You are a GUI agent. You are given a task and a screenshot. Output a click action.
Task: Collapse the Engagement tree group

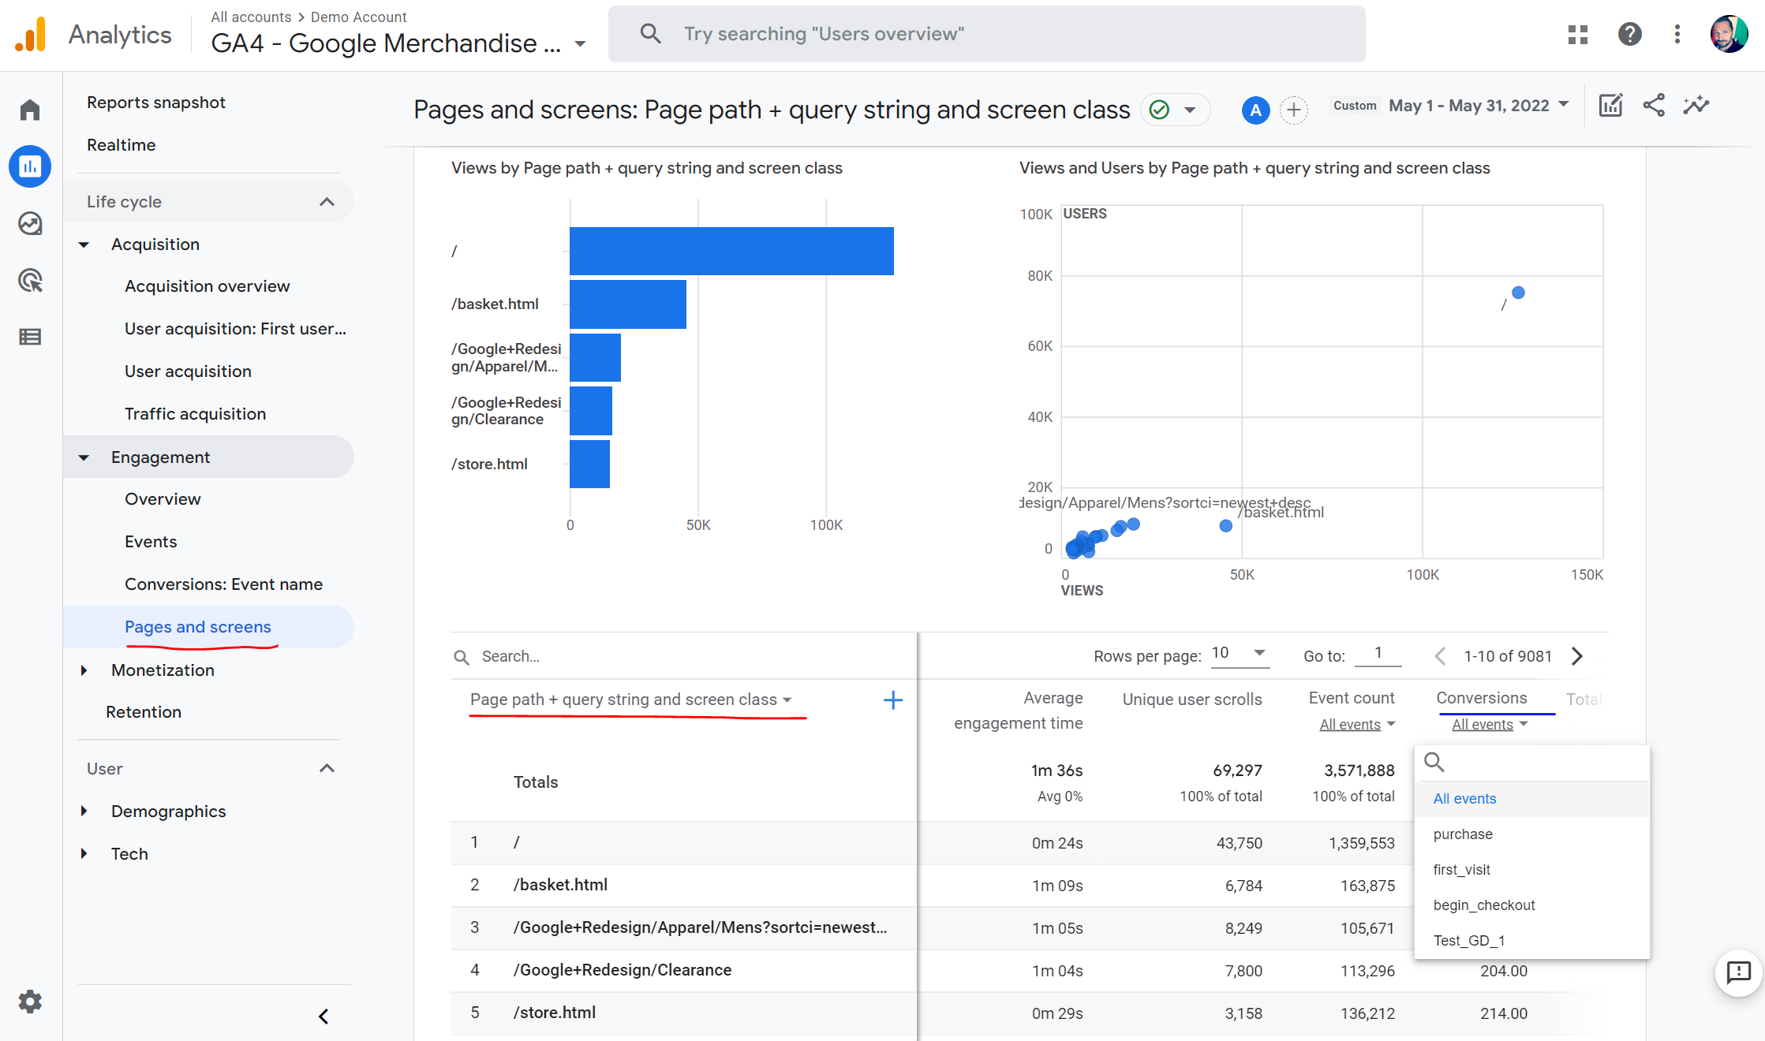(84, 457)
